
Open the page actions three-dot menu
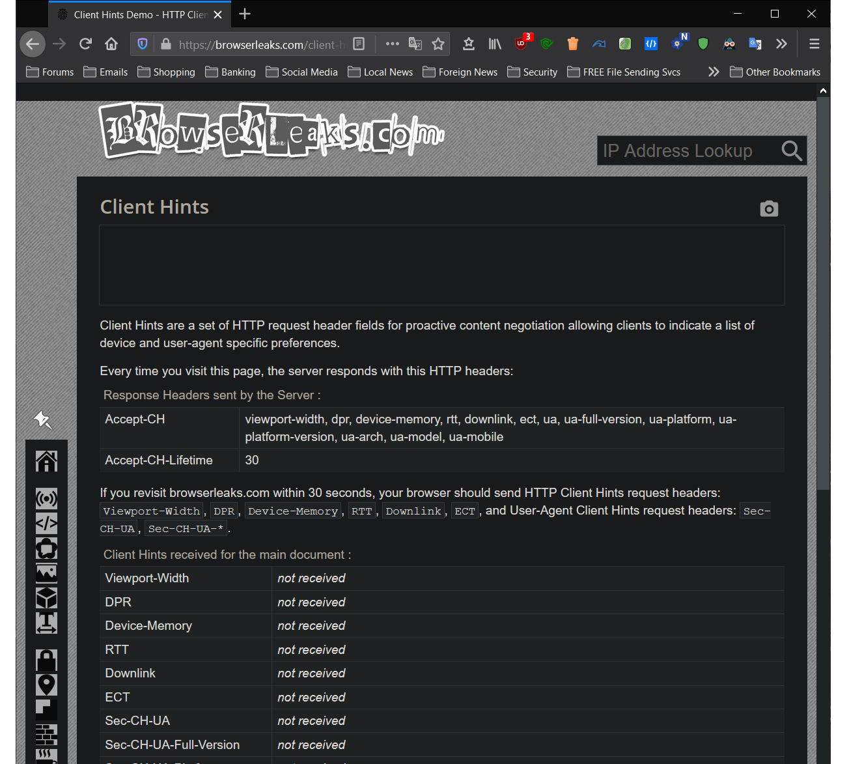tap(392, 44)
